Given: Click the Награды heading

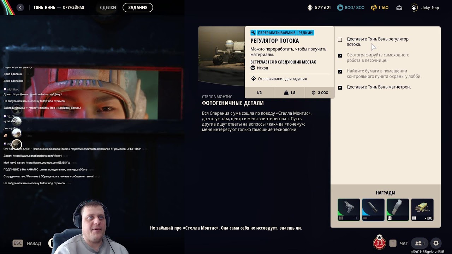Looking at the screenshot, I should click(386, 193).
